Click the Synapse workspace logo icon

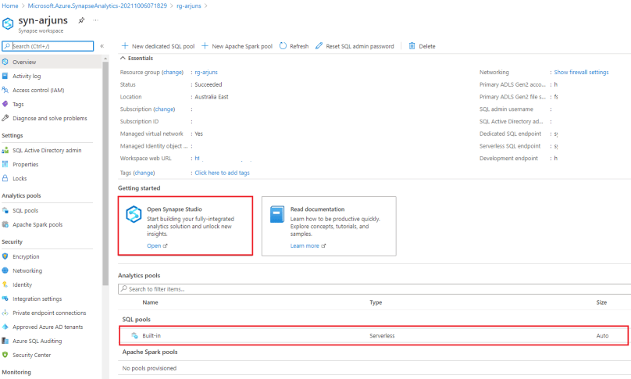[8, 23]
